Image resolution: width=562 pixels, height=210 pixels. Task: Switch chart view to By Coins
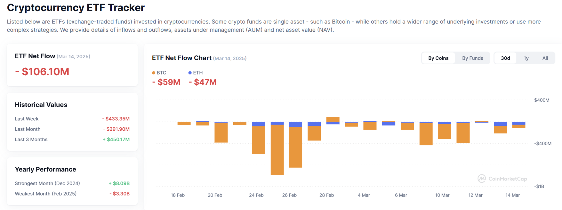(438, 58)
